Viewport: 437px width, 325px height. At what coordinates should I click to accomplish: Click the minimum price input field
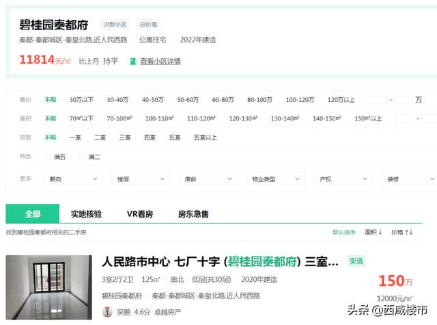(378, 100)
